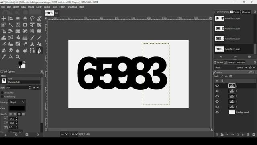Select the Crop tool

pyautogui.click(x=25, y=25)
